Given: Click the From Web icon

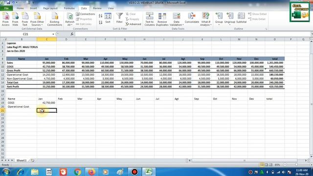Looking at the screenshot, I should click(15, 19).
